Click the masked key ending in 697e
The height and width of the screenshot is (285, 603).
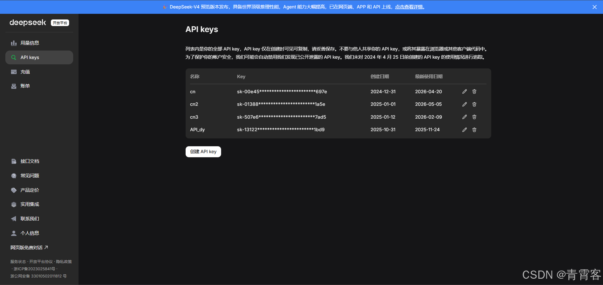[x=282, y=92]
